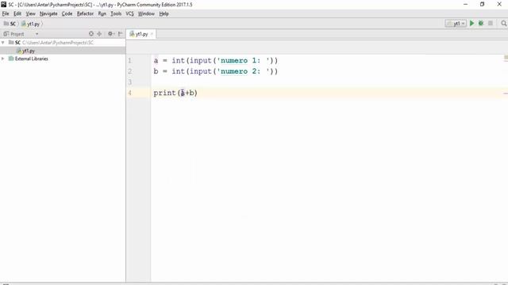Click line number 4 in gutter

pyautogui.click(x=130, y=93)
